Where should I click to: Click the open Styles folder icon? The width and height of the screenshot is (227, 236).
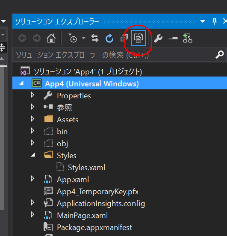48,155
